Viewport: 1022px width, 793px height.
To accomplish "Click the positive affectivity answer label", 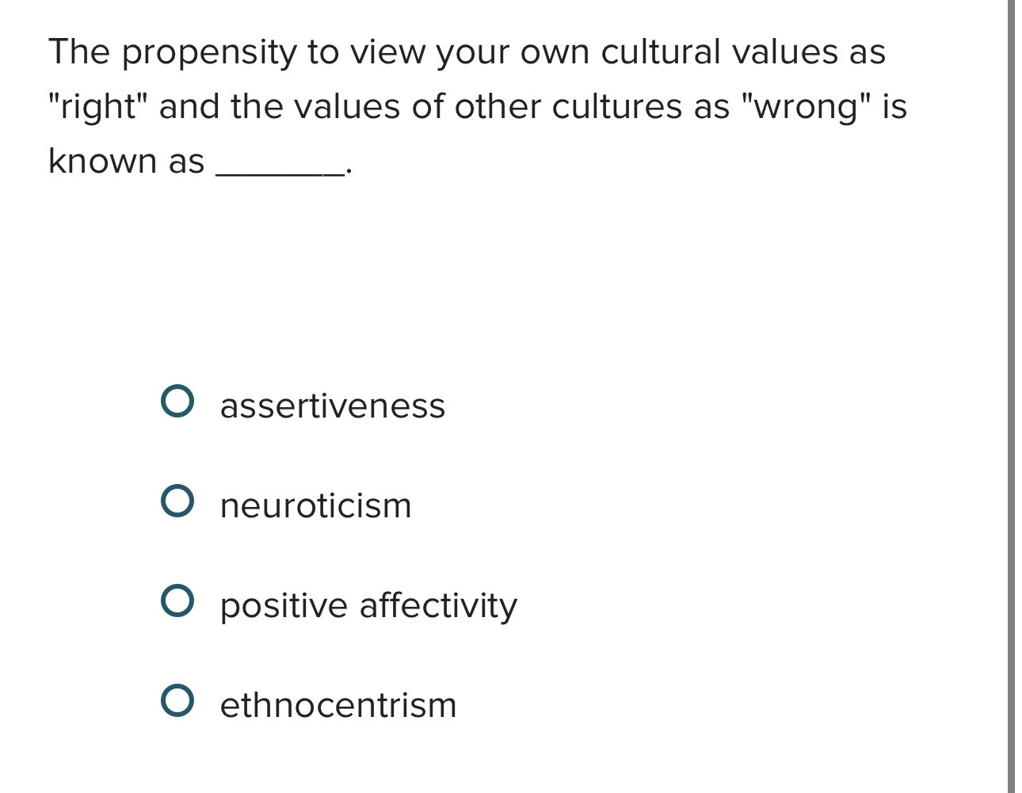I will click(368, 606).
